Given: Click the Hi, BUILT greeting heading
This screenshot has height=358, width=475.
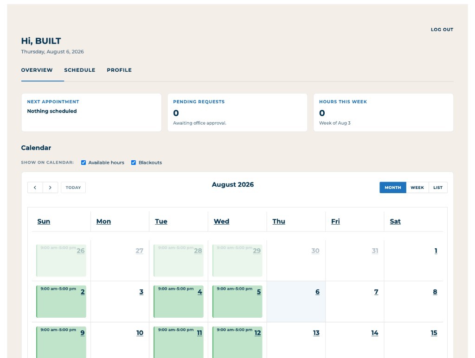Looking at the screenshot, I should click(41, 41).
